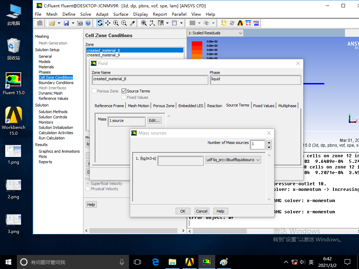Open the File menu
Image resolution: width=359 pixels, height=269 pixels.
38,14
